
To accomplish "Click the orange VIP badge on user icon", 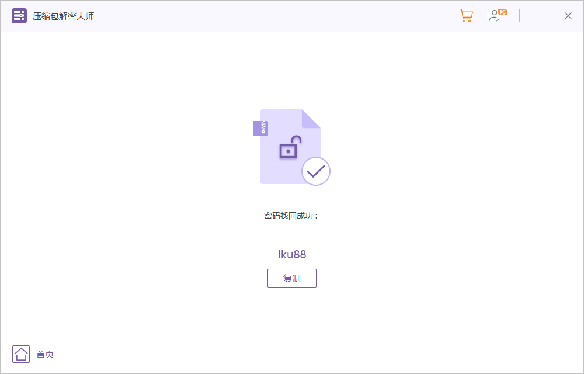I will click(503, 12).
